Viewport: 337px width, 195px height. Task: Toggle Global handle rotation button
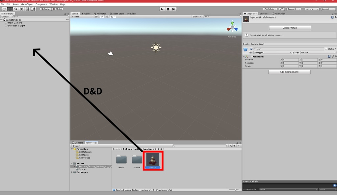[x=57, y=9]
